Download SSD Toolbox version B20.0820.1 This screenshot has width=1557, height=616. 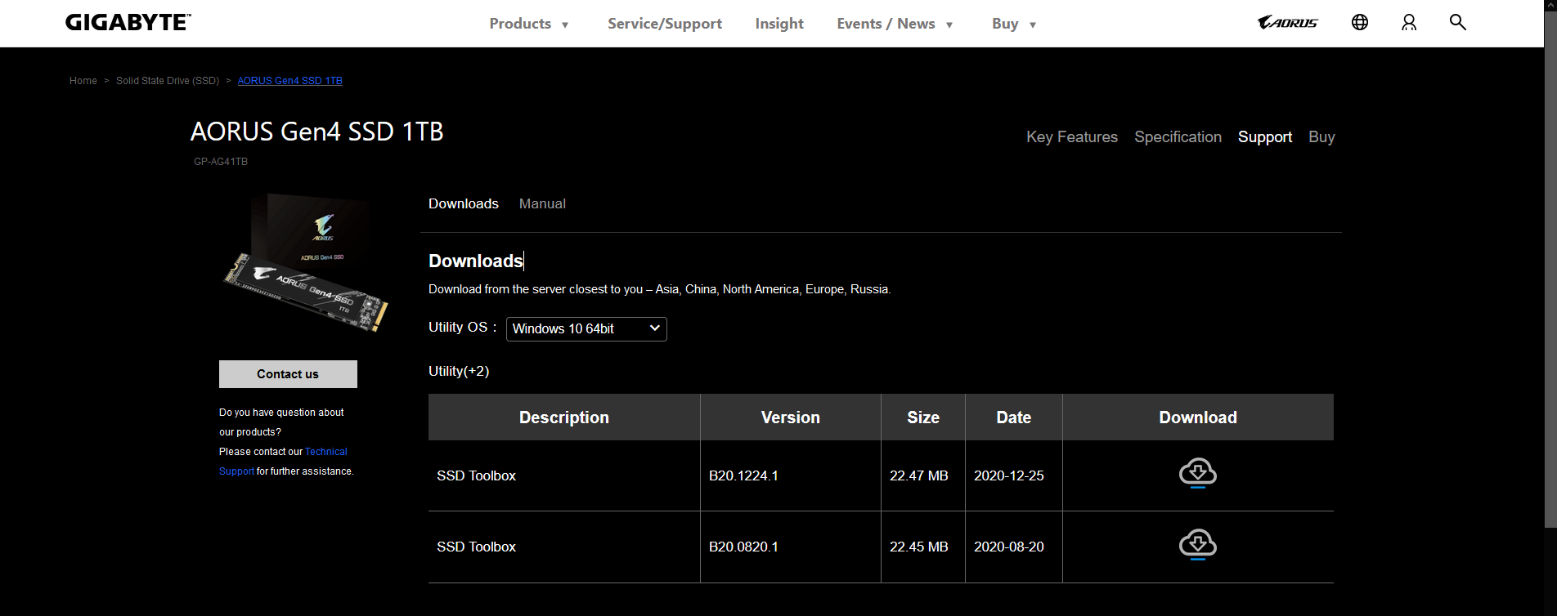(1198, 544)
